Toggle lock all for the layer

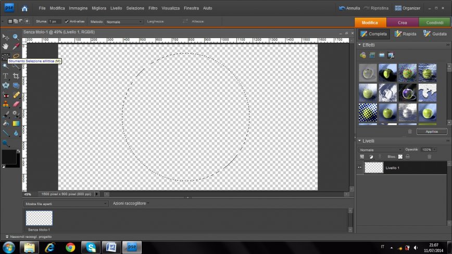(408, 156)
